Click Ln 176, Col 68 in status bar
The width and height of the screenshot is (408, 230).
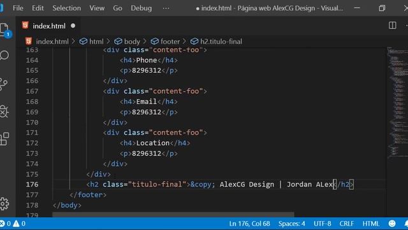[249, 224]
